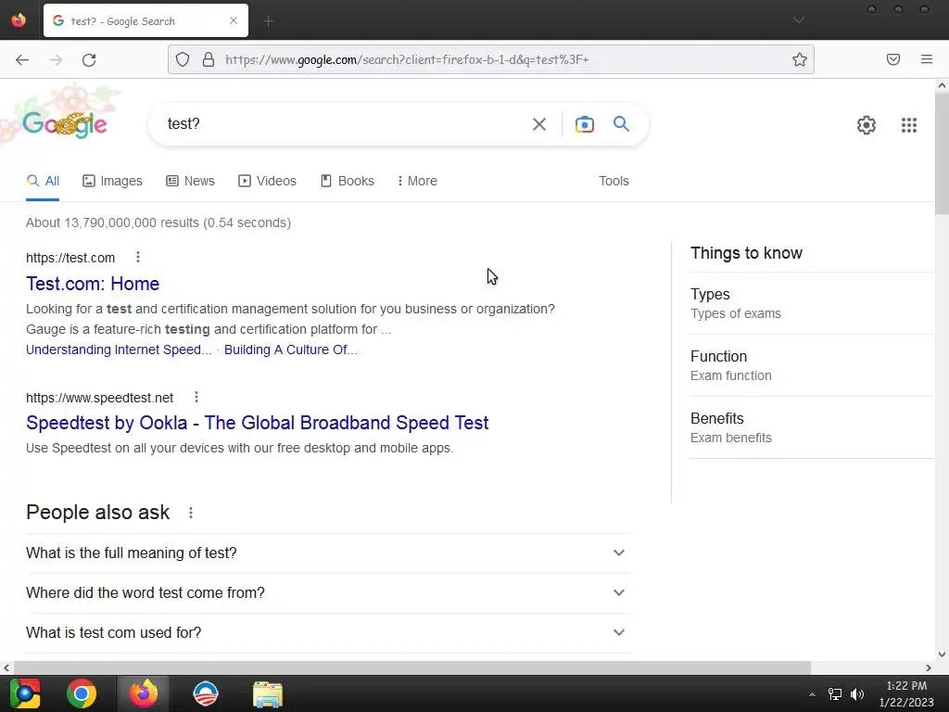The image size is (949, 712).
Task: Open the test.com result options menu
Action: coord(138,258)
